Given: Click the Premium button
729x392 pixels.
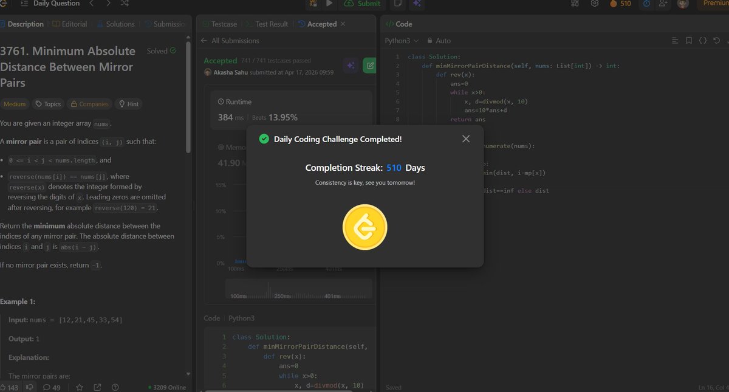Looking at the screenshot, I should point(713,4).
